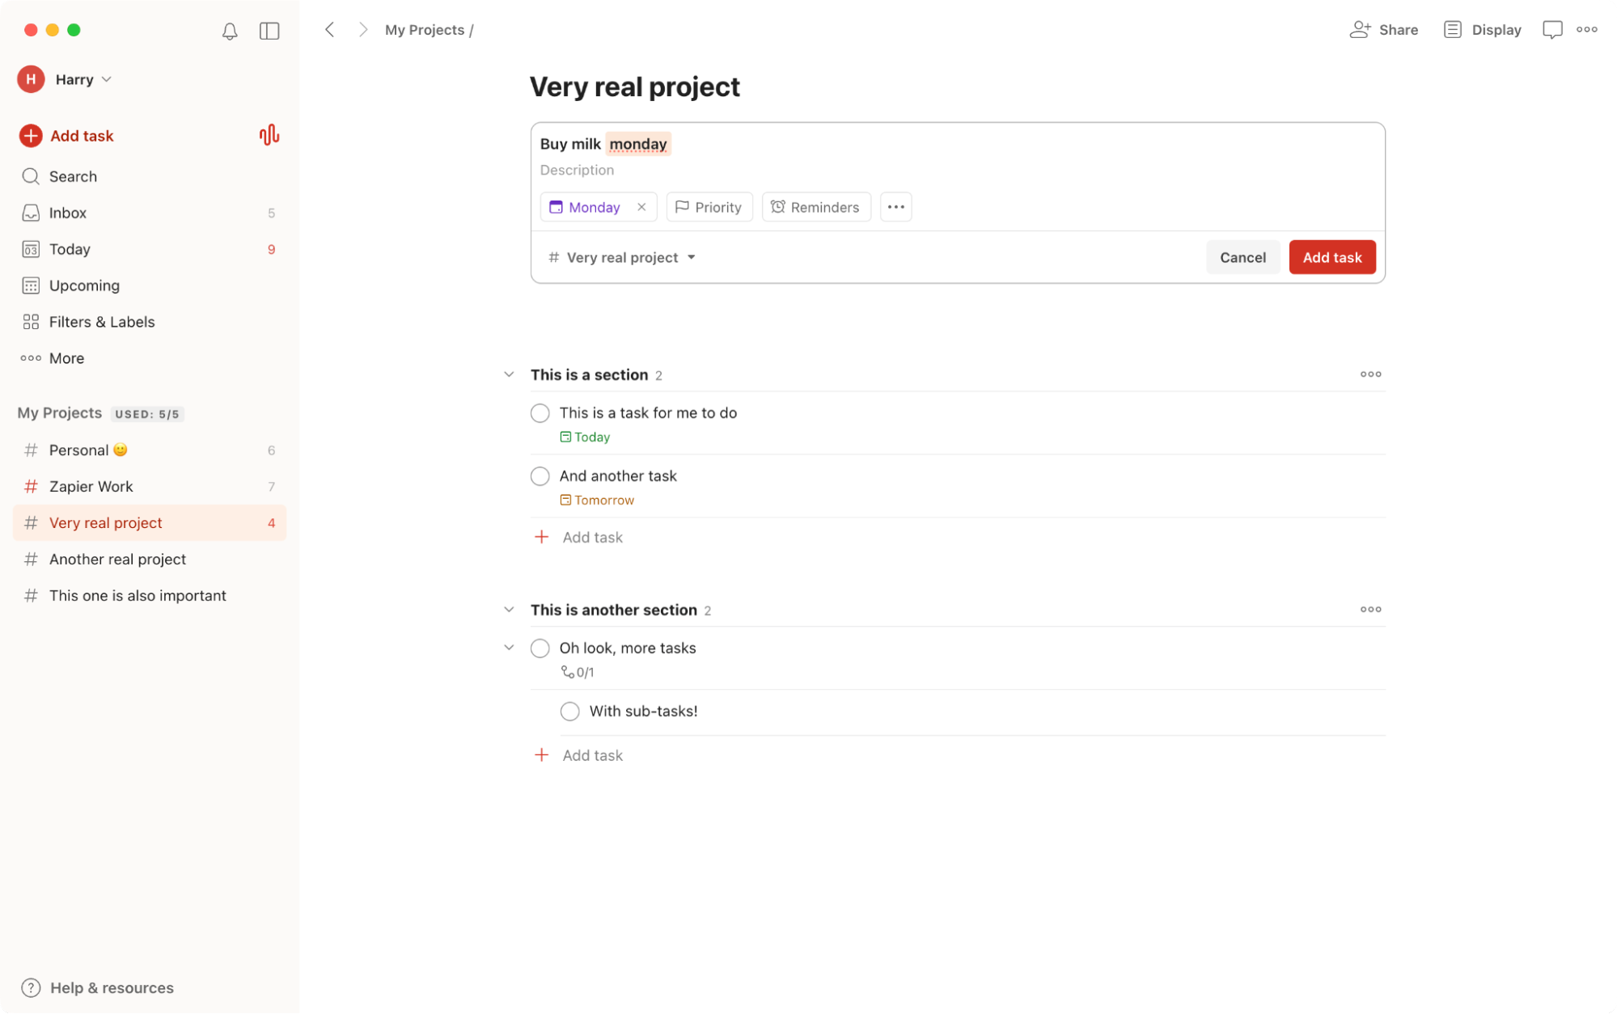Click the Search icon in the sidebar
This screenshot has width=1617, height=1014.
tap(31, 176)
